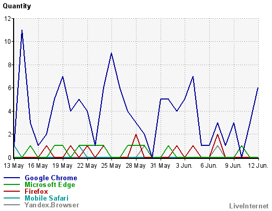Screen dimensions: 272x211
Task: Click the Mobile Safari legend label
Action: pos(47,198)
